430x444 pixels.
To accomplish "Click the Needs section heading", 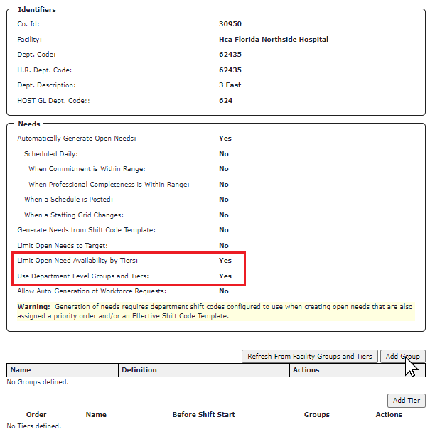I will coord(29,124).
